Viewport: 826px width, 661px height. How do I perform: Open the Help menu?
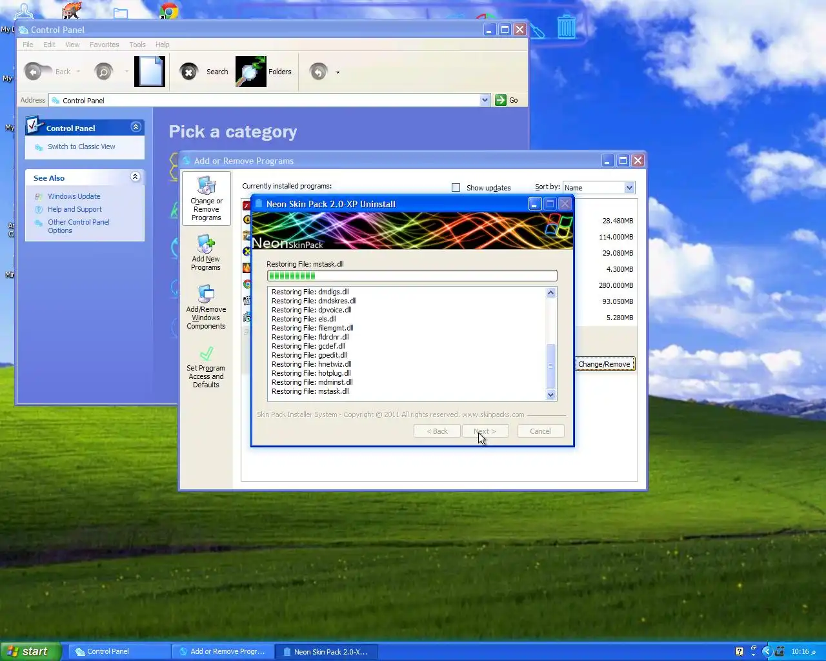click(x=163, y=45)
